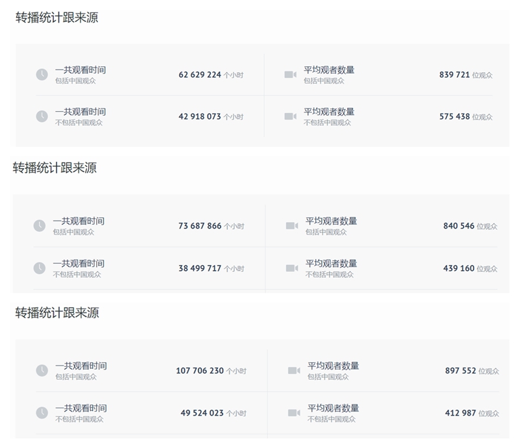
Task: Tap clock icon beside 107 706 230 hours
Action: point(42,371)
